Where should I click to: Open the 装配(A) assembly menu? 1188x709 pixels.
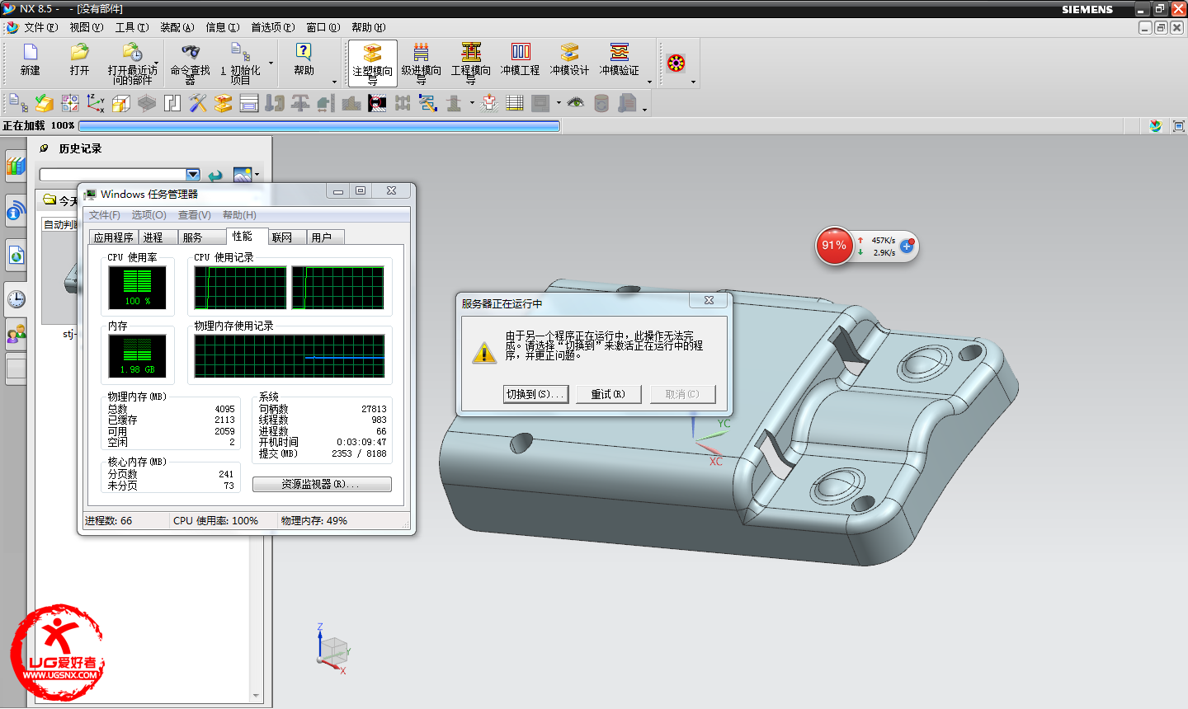click(x=177, y=27)
